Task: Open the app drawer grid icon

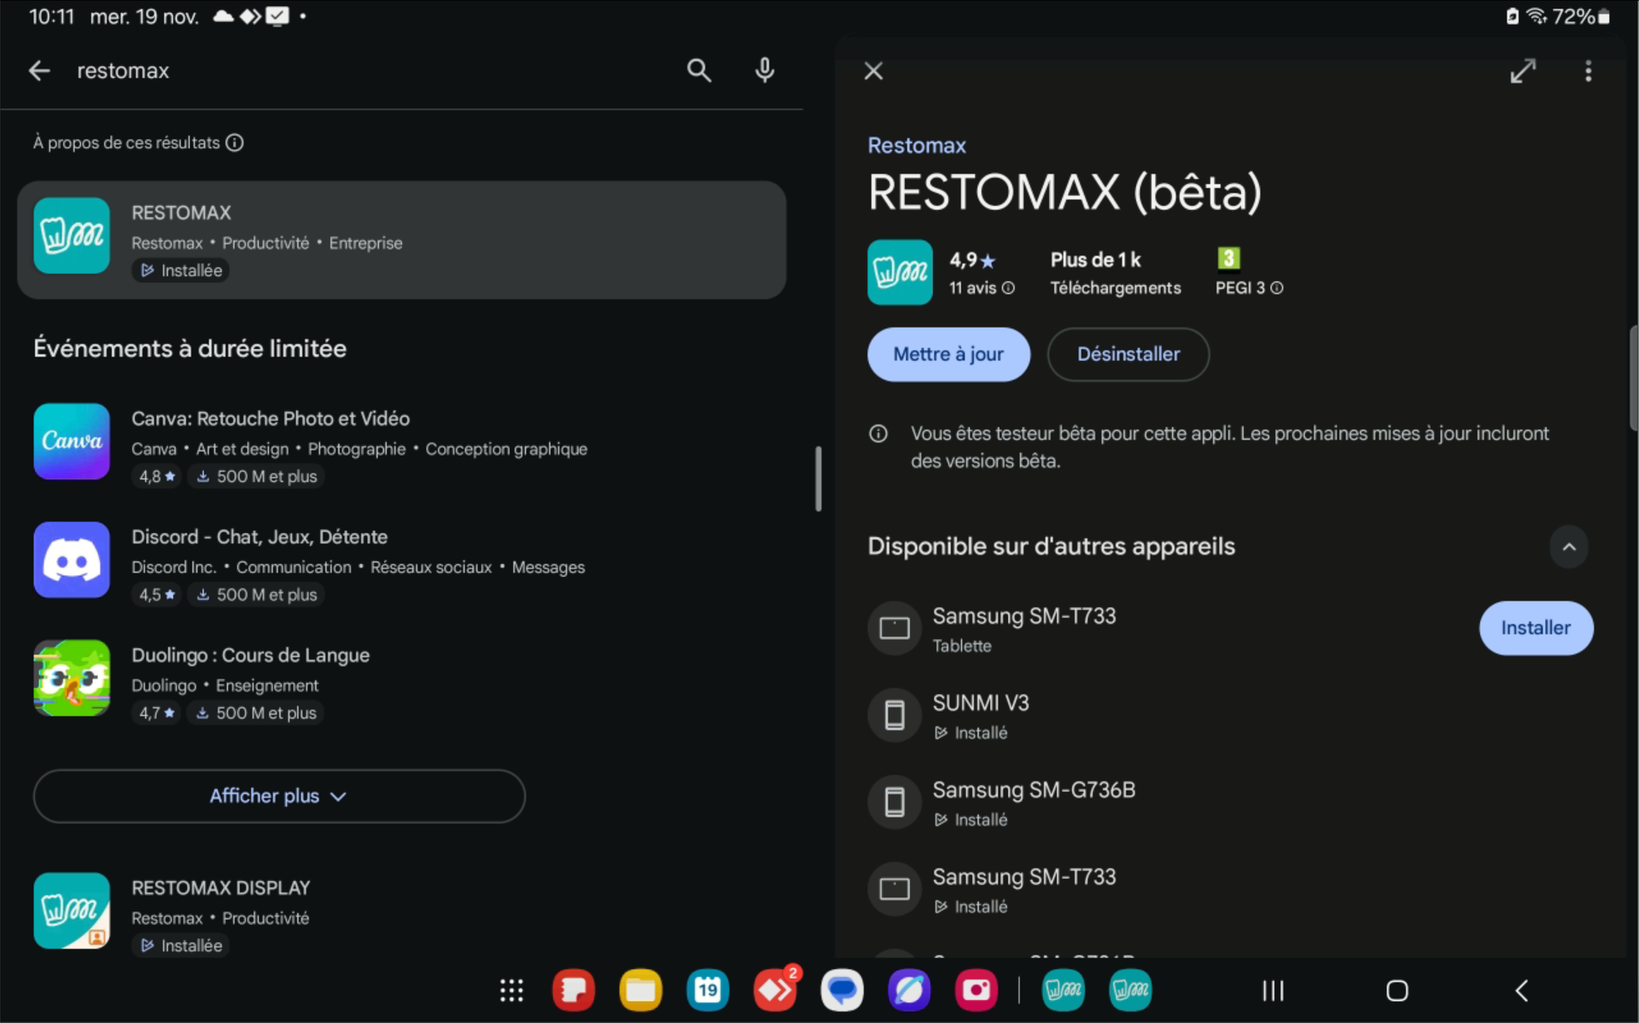Action: coord(511,991)
